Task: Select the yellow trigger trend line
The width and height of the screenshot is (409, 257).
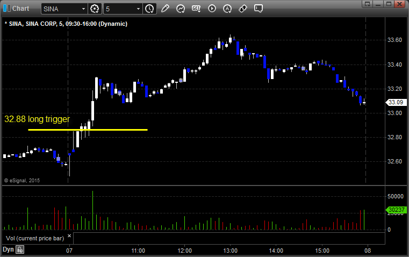Action: 88,130
